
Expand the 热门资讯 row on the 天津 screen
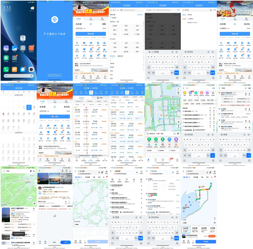point(91,65)
